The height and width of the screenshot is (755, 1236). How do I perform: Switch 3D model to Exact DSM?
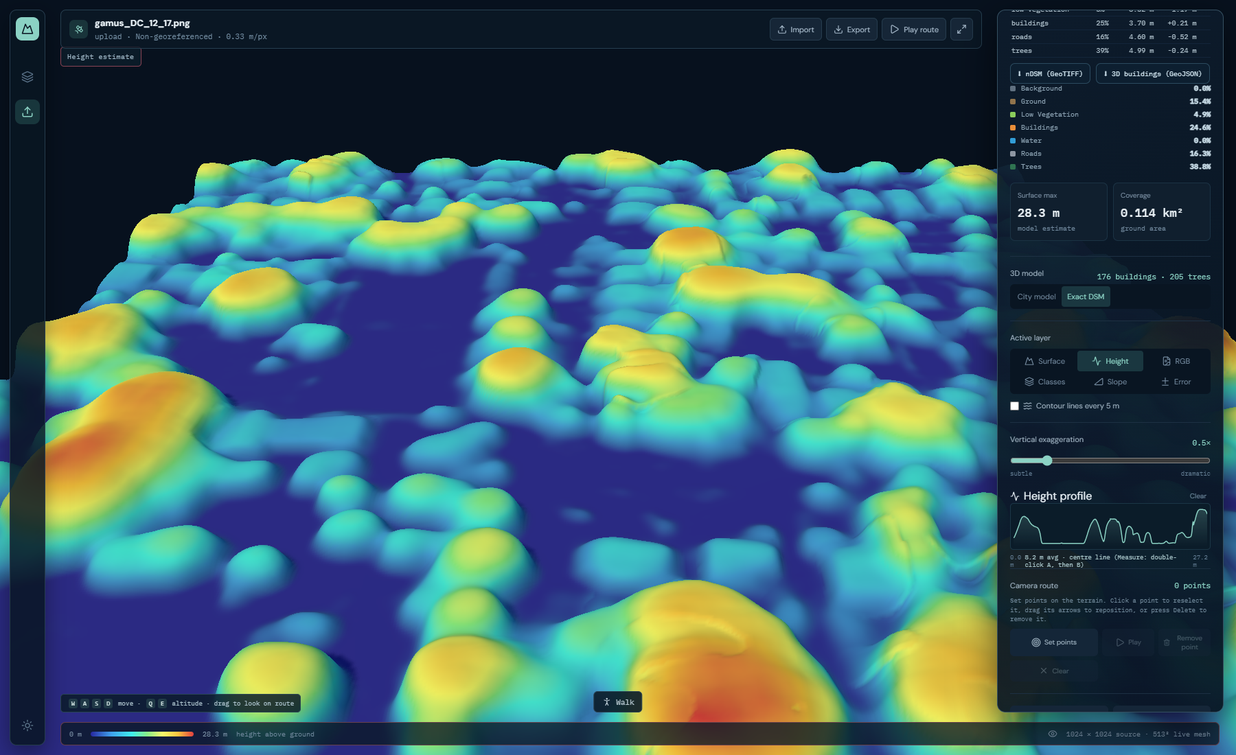(1086, 297)
